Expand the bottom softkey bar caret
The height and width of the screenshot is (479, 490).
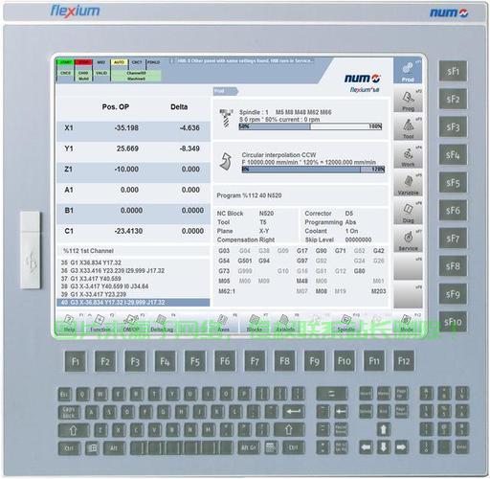click(x=90, y=315)
